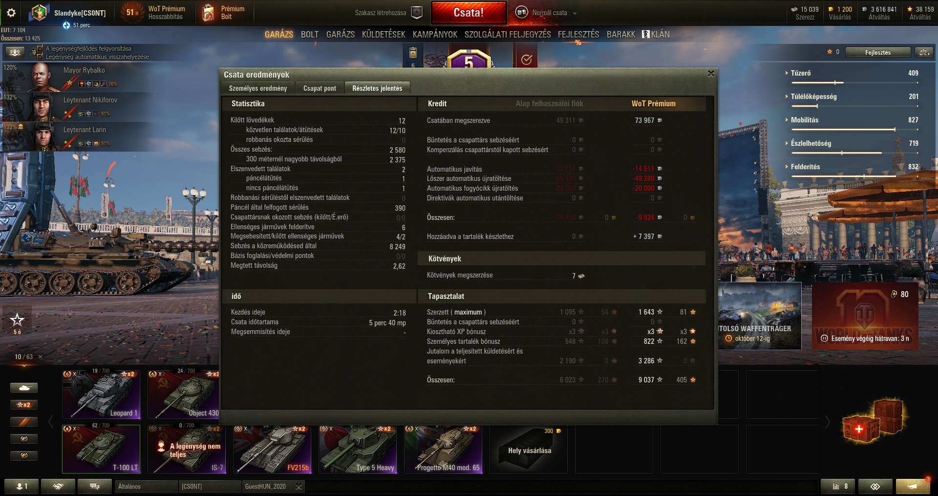This screenshot has width=938, height=496.
Task: Open the settings gear menu
Action: (x=11, y=13)
